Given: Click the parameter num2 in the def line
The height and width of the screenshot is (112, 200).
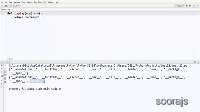Looking at the screenshot, I should 37,13.
